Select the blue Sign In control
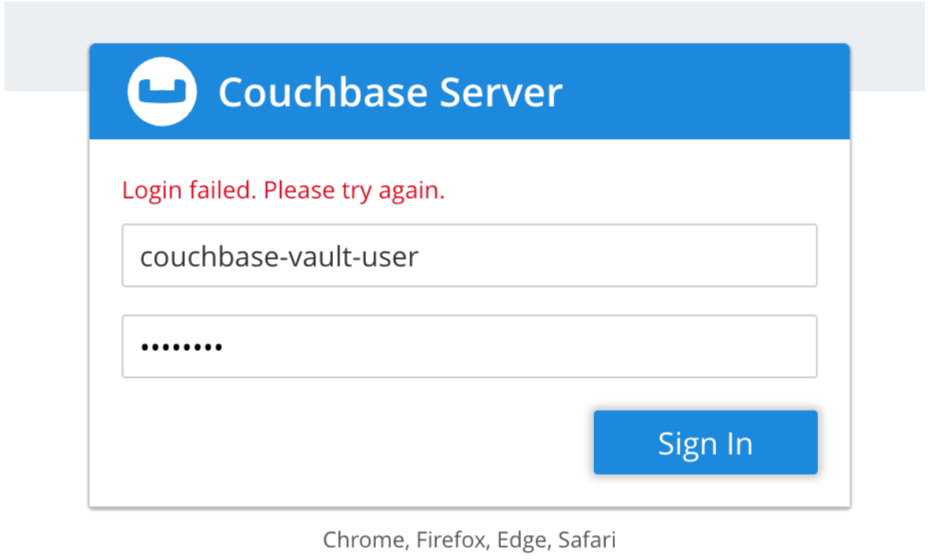This screenshot has height=559, width=929. pyautogui.click(x=705, y=442)
